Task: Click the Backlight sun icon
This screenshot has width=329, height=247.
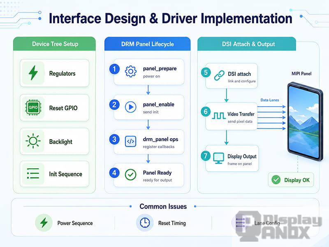Action: [33, 141]
